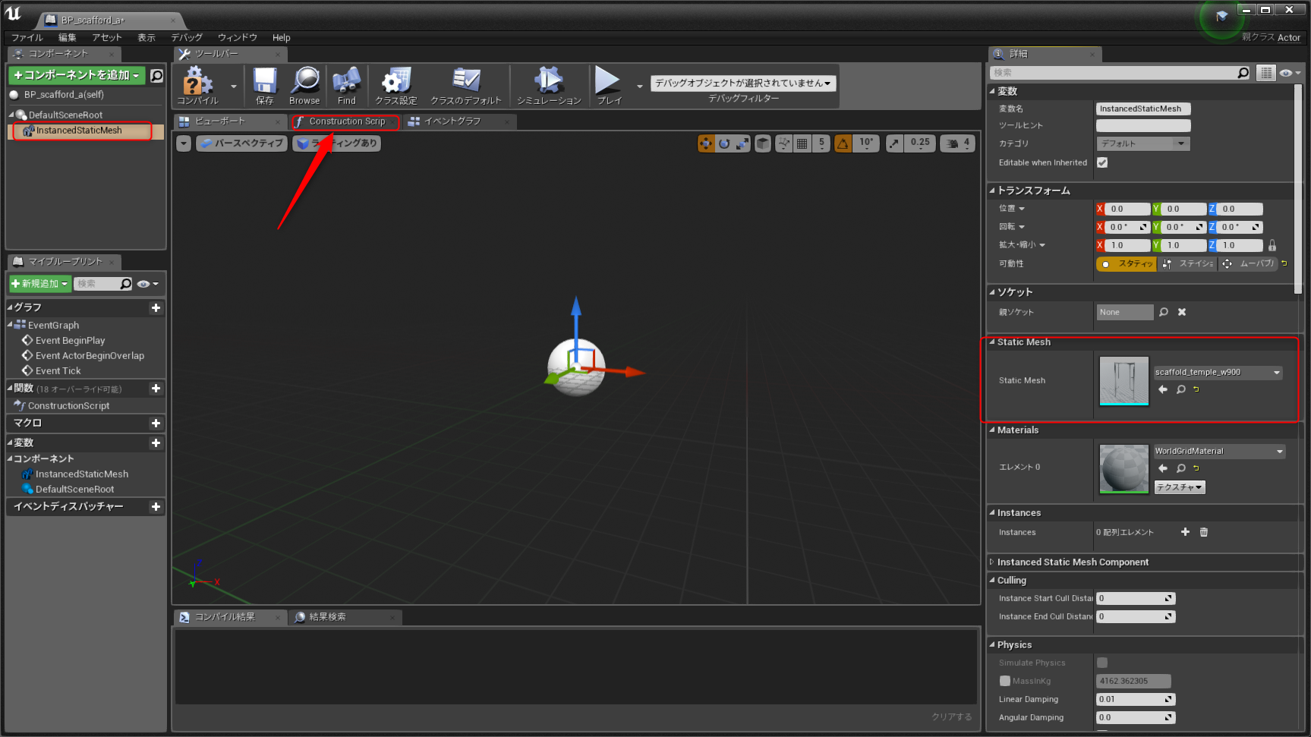Image resolution: width=1311 pixels, height=737 pixels.
Task: Open Find with the binoculars icon
Action: coord(346,85)
